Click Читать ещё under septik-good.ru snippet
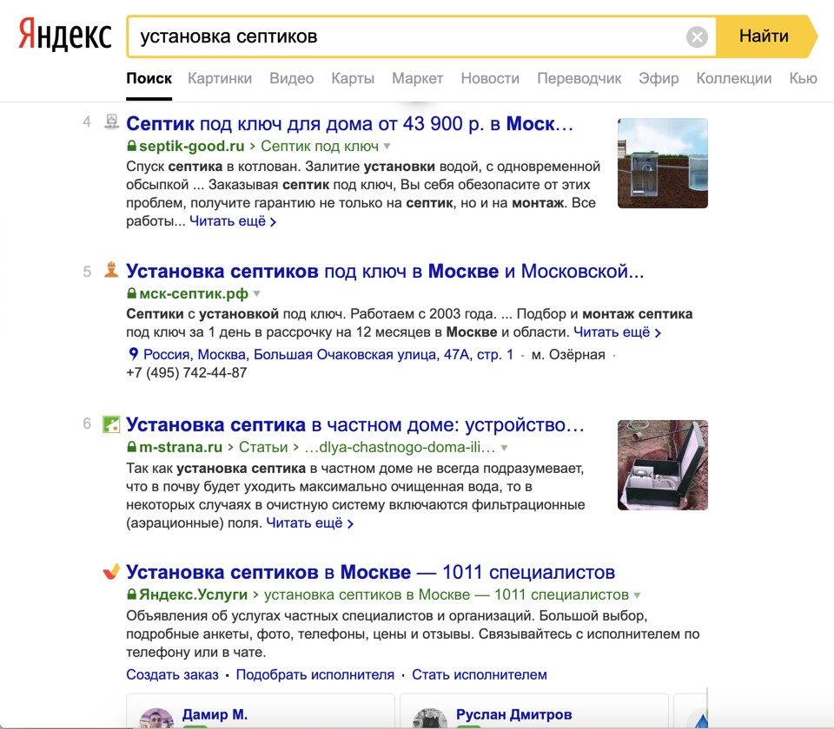Image resolution: width=834 pixels, height=729 pixels. (x=233, y=221)
